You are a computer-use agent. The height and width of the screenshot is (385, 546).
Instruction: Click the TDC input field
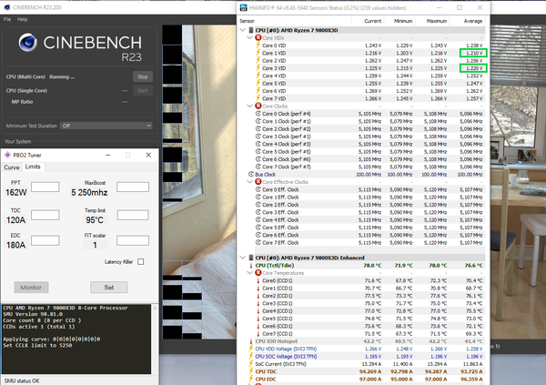tap(45, 215)
